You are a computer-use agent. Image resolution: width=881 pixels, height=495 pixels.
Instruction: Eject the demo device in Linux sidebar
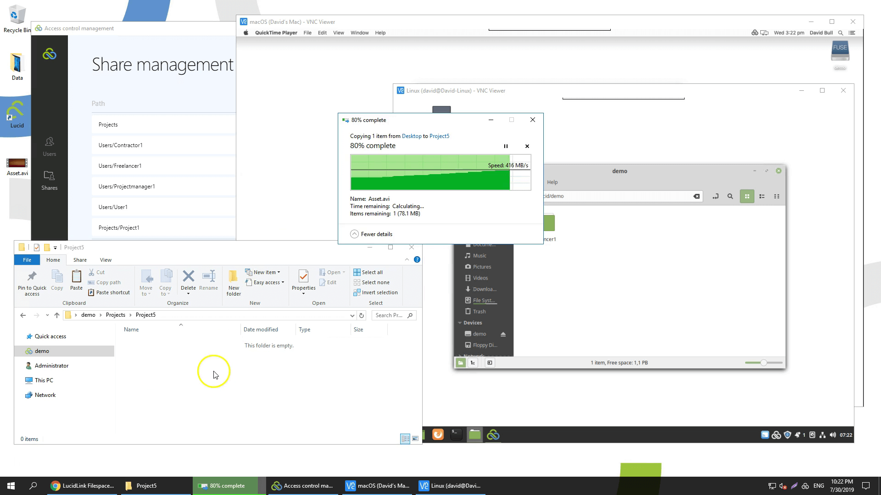pos(503,334)
